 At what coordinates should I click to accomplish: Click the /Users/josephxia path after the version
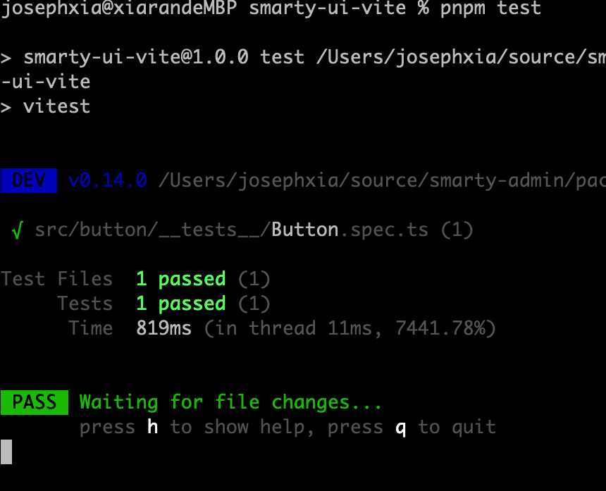click(381, 181)
